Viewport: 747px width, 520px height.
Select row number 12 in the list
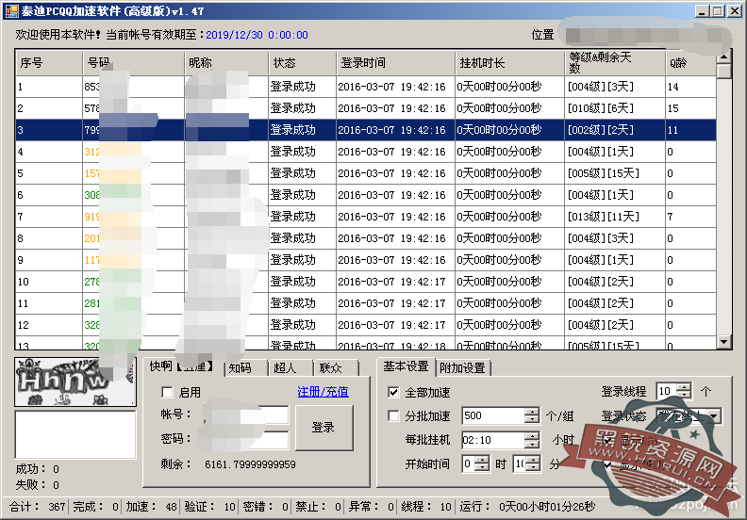pos(366,325)
